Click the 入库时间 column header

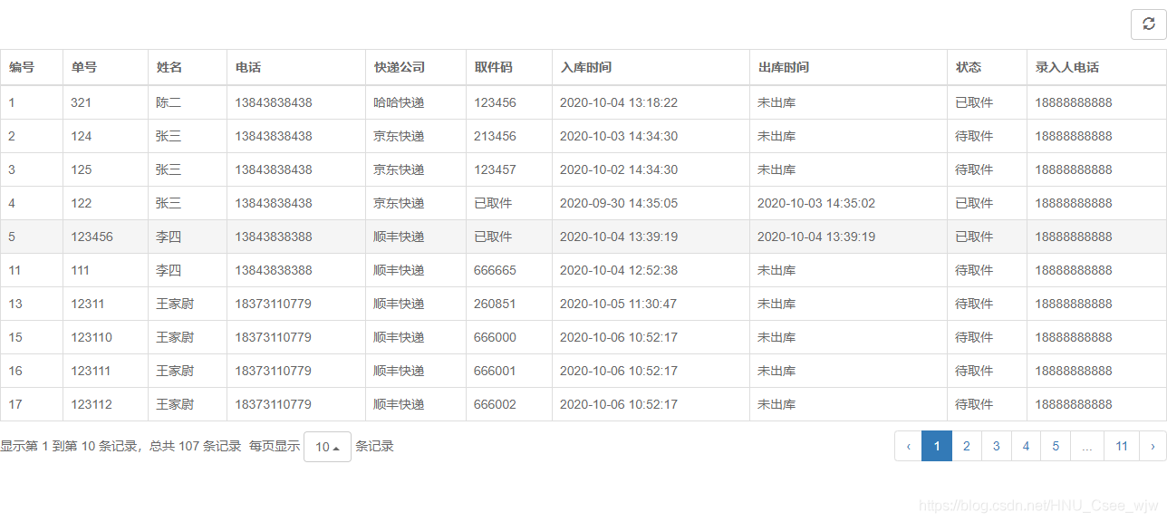586,67
